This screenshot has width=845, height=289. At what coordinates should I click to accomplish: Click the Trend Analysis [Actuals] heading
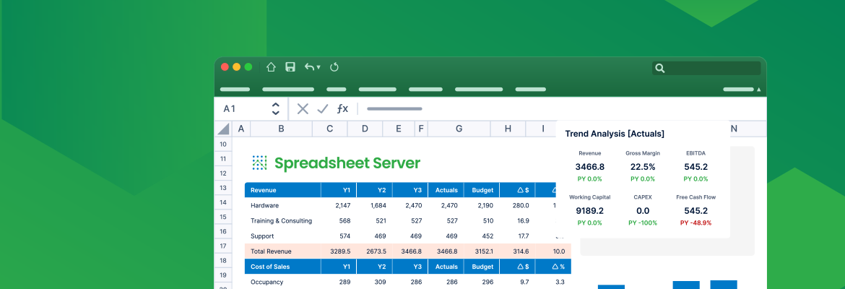point(615,134)
